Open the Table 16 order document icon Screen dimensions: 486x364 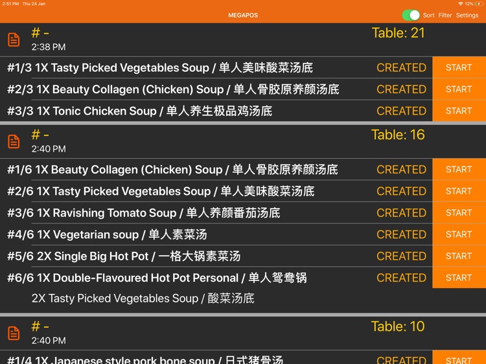pyautogui.click(x=14, y=142)
